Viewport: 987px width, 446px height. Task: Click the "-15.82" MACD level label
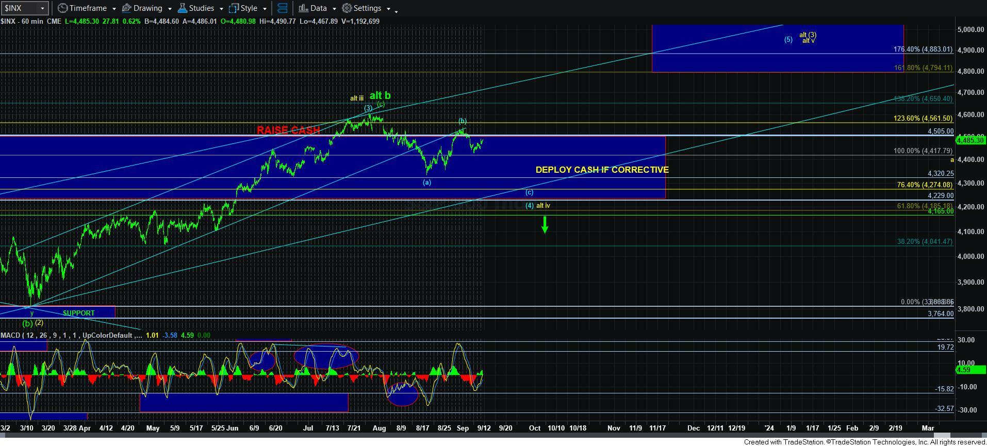coord(944,389)
